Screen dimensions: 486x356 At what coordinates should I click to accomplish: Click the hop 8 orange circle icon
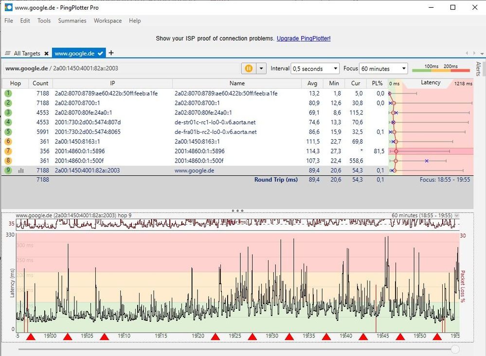[8, 160]
